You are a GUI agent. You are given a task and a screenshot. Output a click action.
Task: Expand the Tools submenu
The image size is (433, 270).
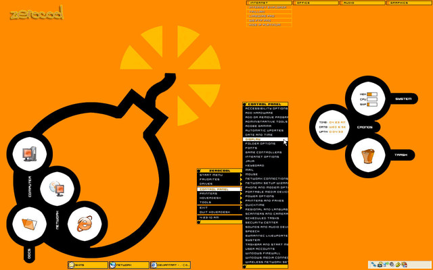click(x=220, y=202)
